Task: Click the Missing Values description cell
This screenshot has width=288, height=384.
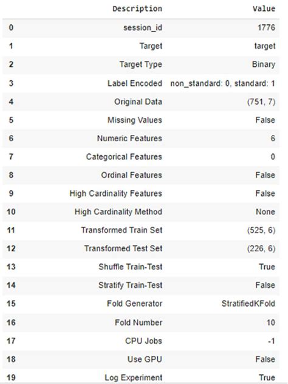Action: point(135,120)
